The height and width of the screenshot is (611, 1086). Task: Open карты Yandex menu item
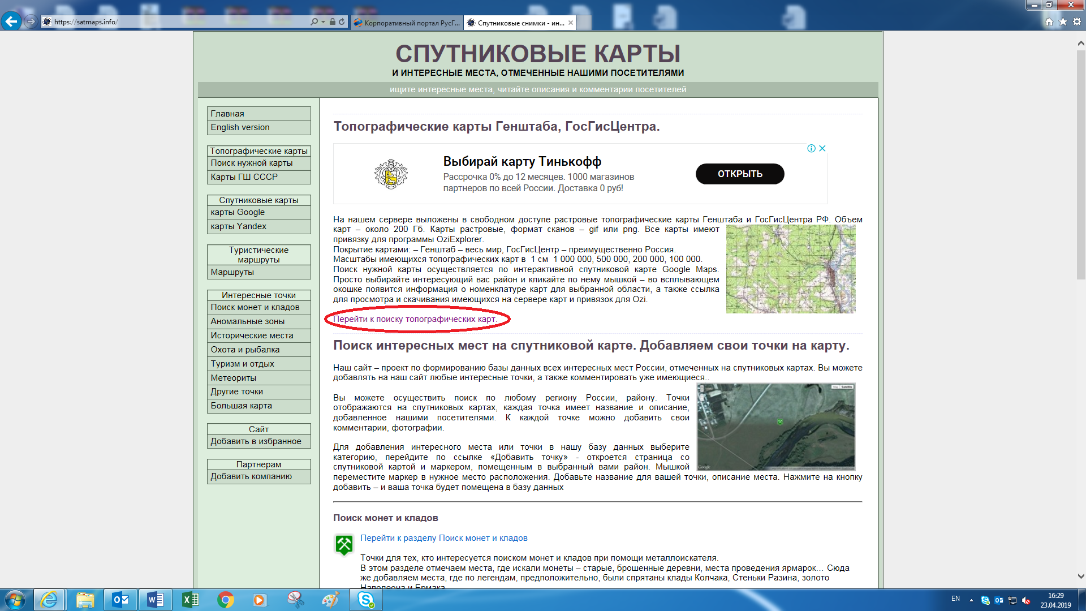259,226
